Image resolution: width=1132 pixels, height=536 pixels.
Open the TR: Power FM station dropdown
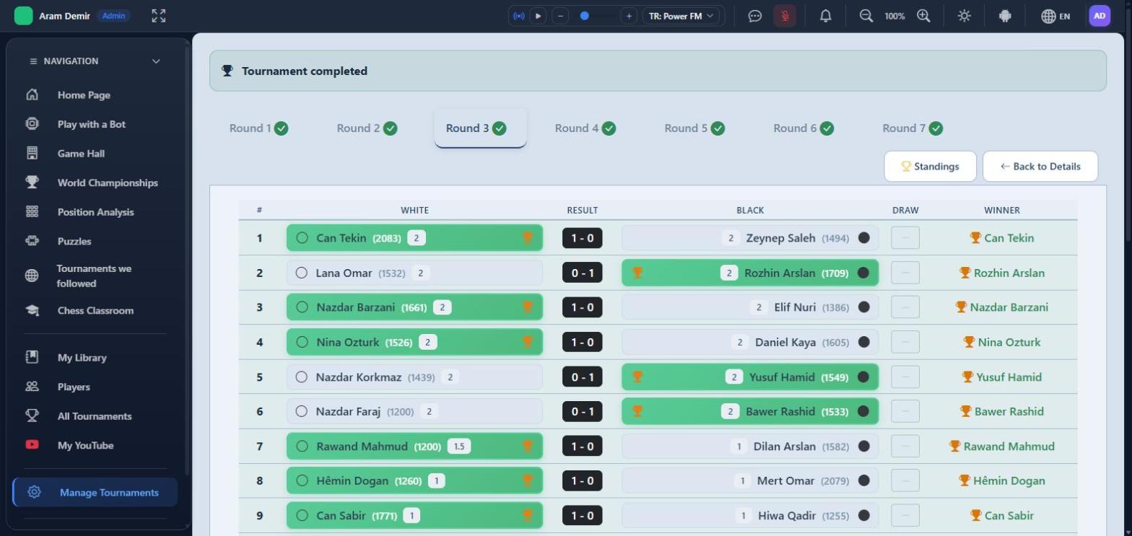click(x=681, y=16)
